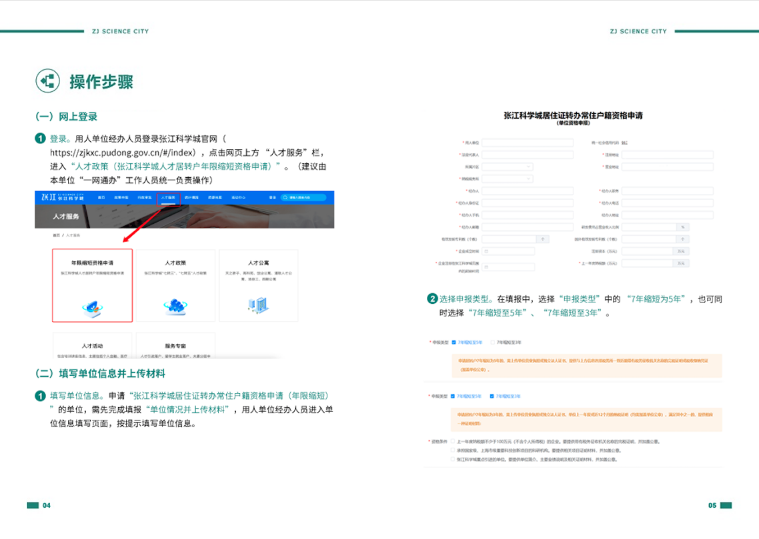Click the green text 选择申报类型
The width and height of the screenshot is (759, 539).
click(x=464, y=299)
